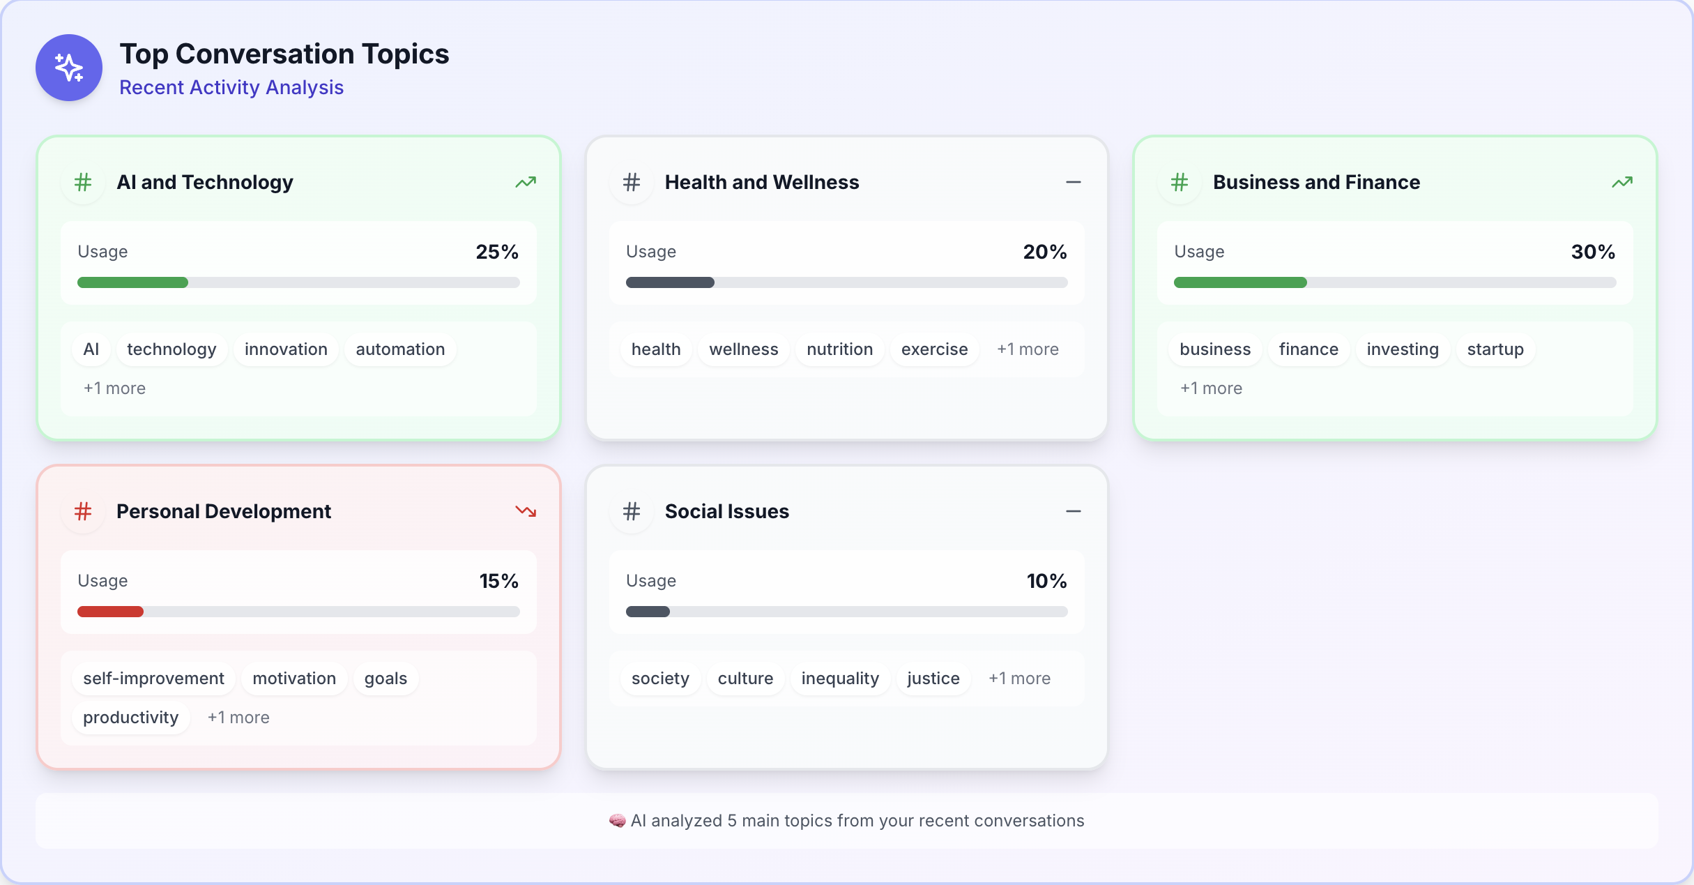Viewport: 1694px width, 885px height.
Task: Click the sparkle AI icon in the header
Action: [x=68, y=68]
